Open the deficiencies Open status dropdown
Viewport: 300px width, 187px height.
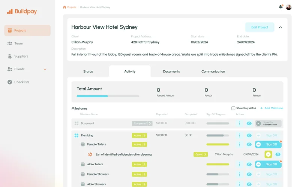pos(201,154)
